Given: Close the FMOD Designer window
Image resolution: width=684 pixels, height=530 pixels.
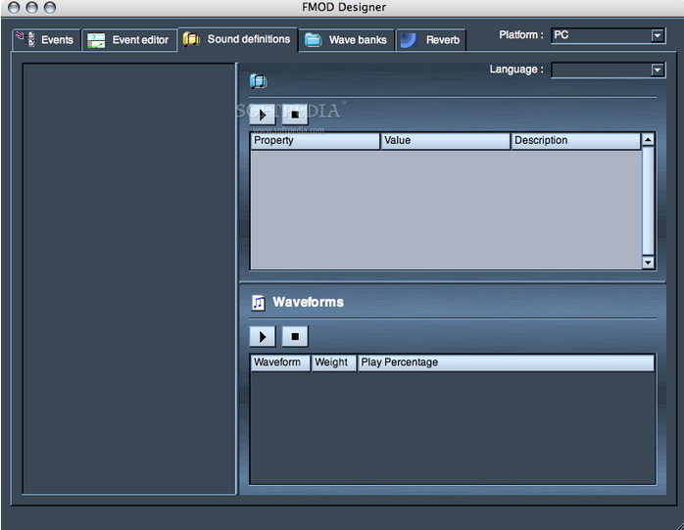Looking at the screenshot, I should click(14, 7).
